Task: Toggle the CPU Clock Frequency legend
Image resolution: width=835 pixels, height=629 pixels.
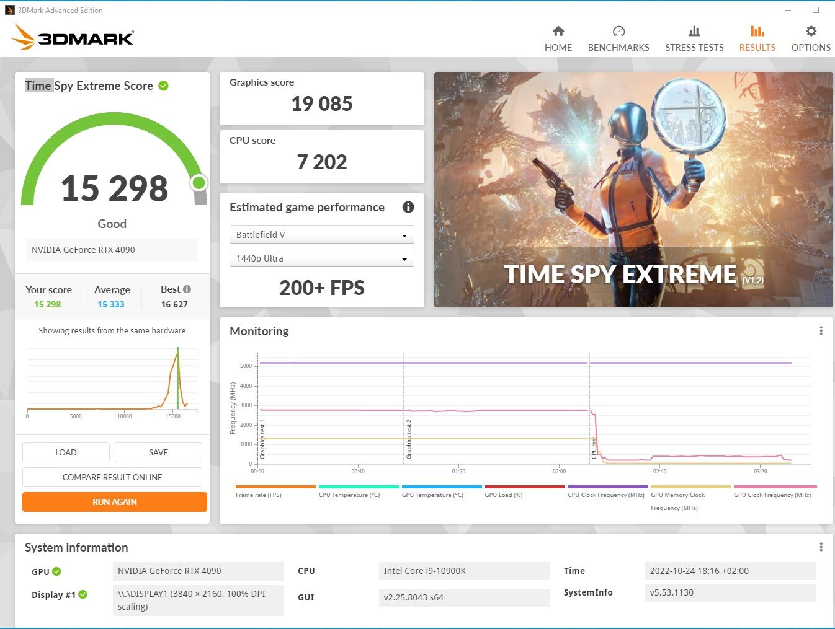Action: point(607,491)
